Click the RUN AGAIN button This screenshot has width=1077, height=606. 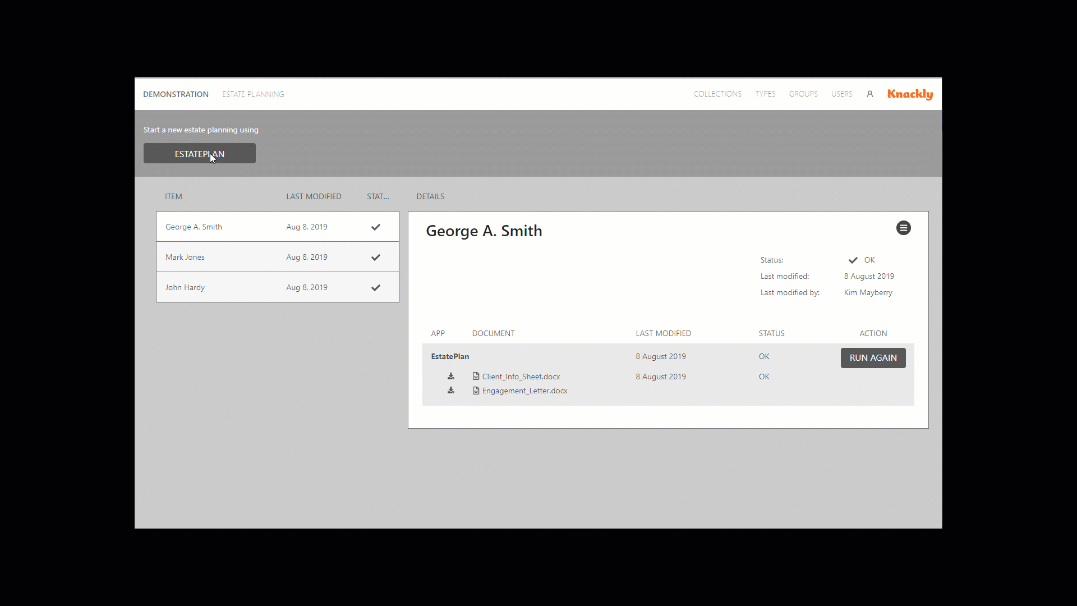pos(873,357)
